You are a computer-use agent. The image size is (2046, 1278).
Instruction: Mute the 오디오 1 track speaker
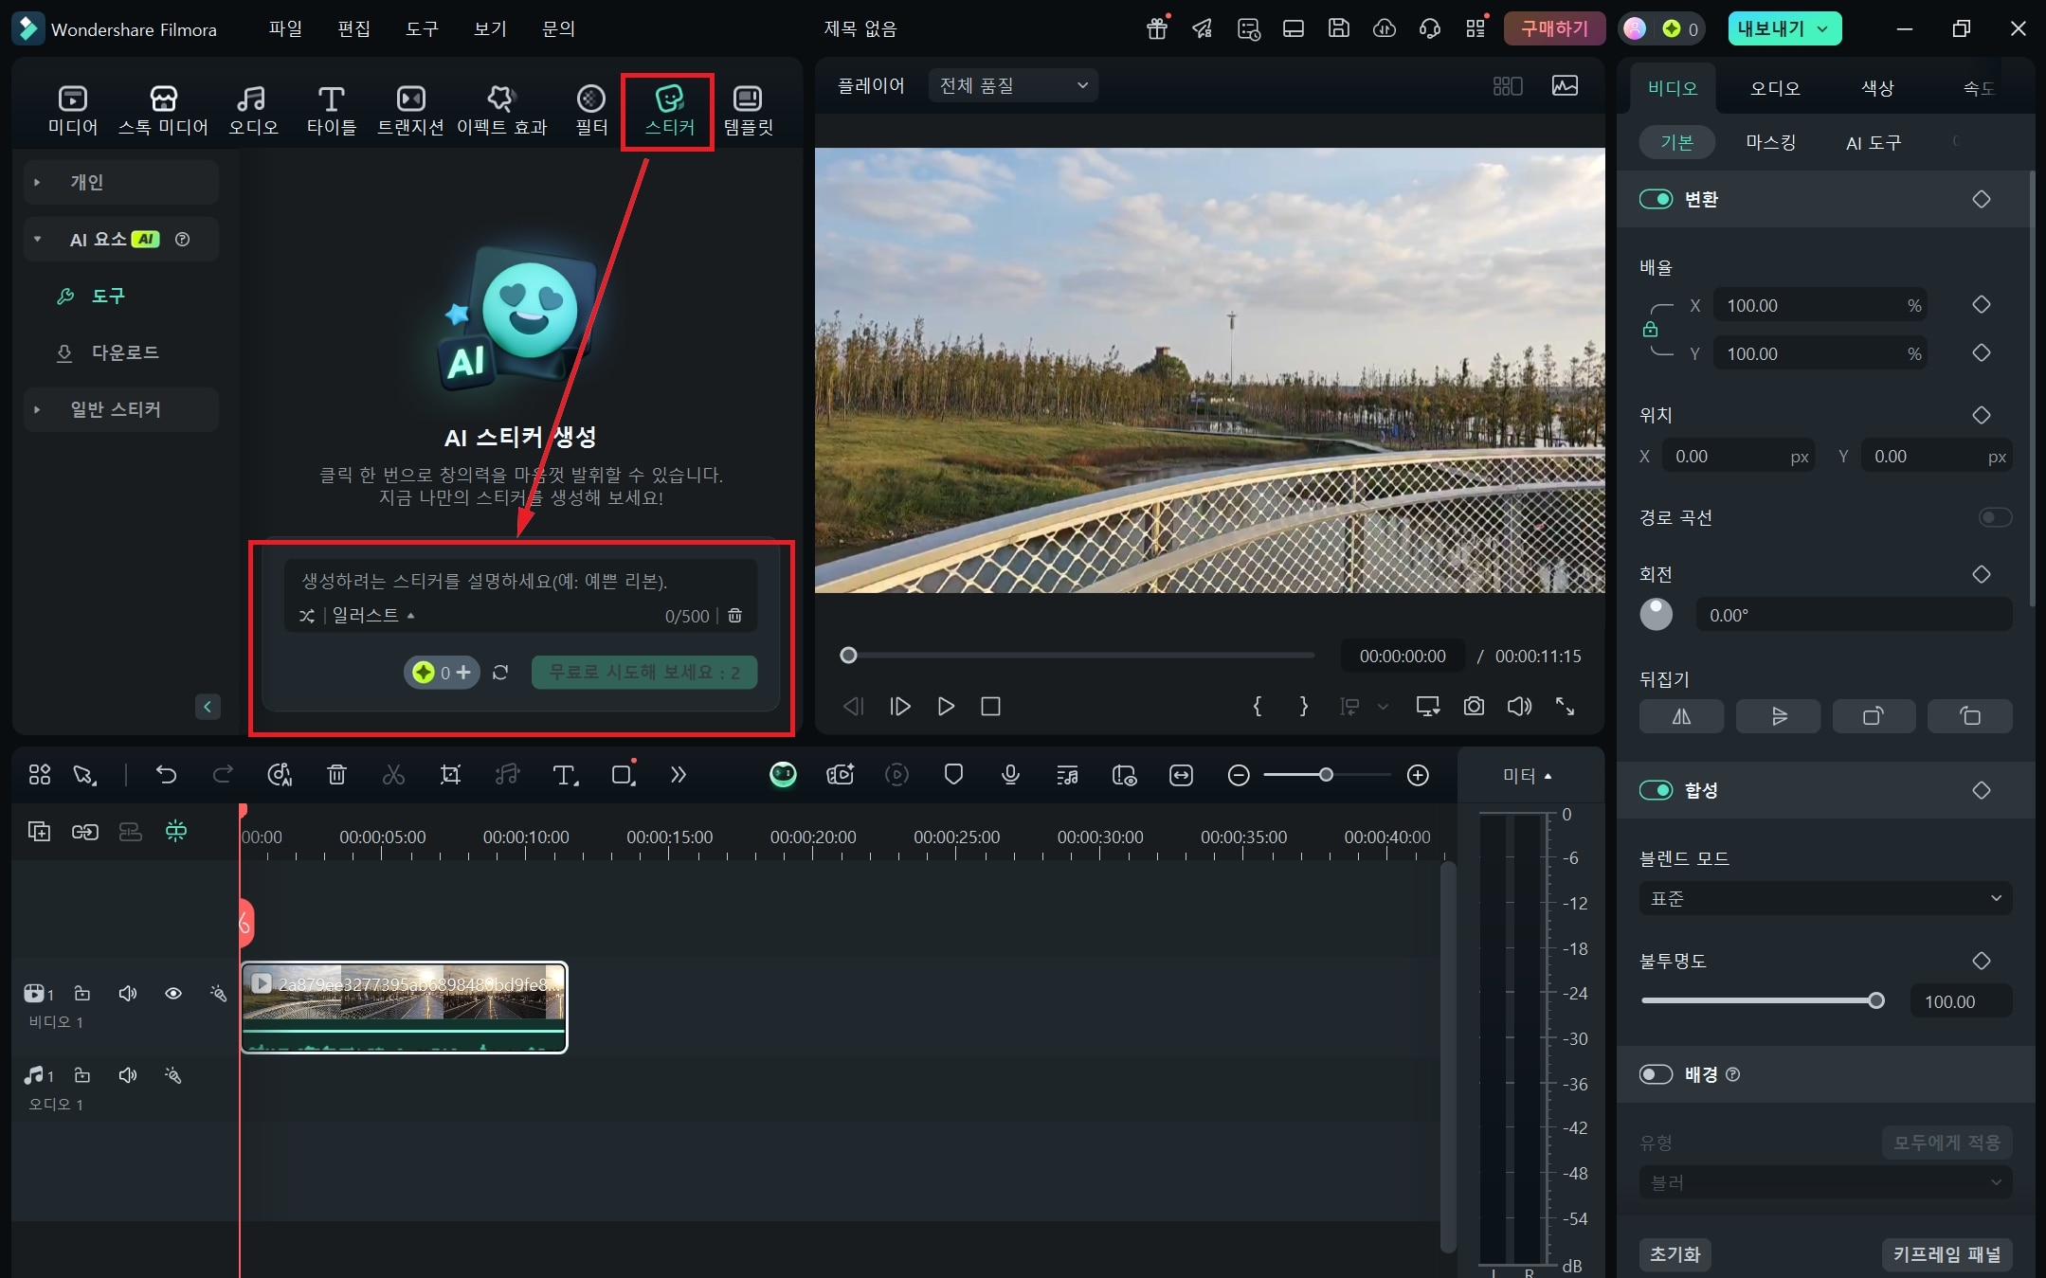(127, 1075)
